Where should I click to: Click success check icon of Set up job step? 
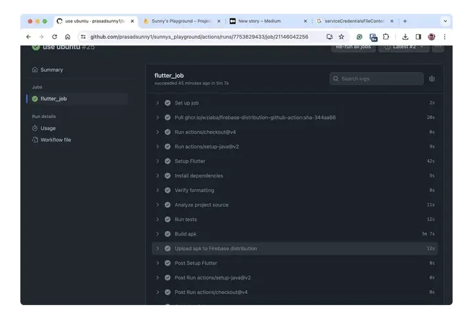[x=168, y=103]
